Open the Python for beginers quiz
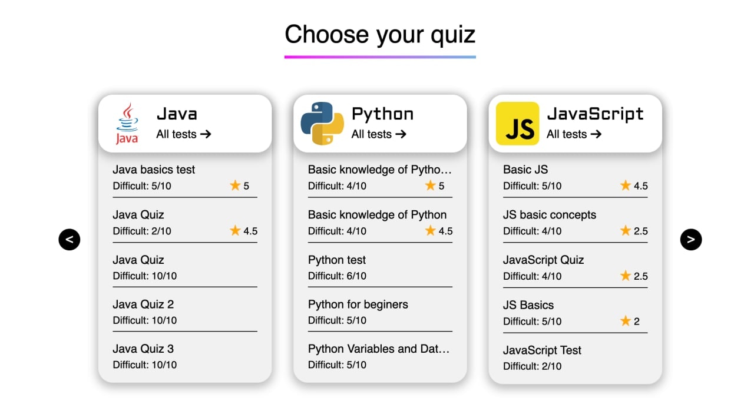754x404 pixels. pyautogui.click(x=380, y=312)
